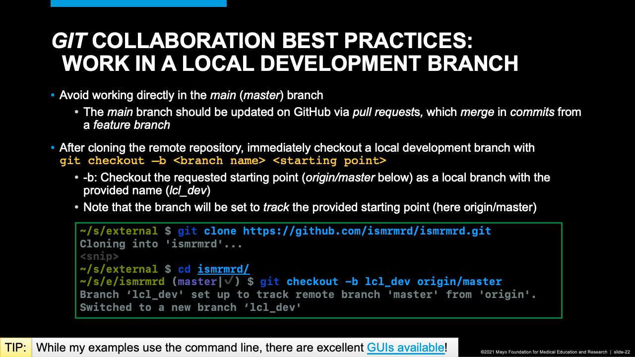Click the blue accent bar above the title
The height and width of the screenshot is (357, 635).
pyautogui.click(x=138, y=3)
